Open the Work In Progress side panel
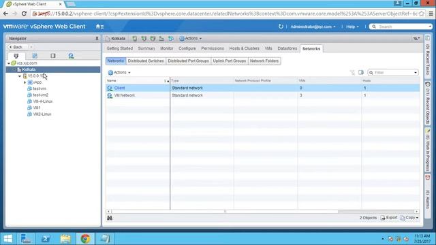 coord(428,150)
